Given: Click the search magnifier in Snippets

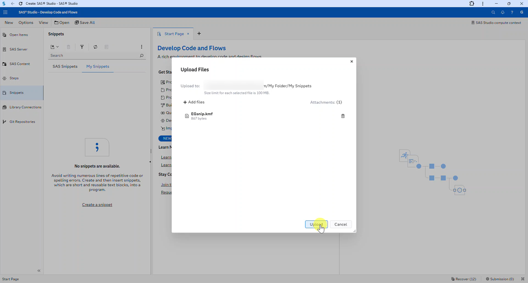Looking at the screenshot, I should [x=142, y=55].
